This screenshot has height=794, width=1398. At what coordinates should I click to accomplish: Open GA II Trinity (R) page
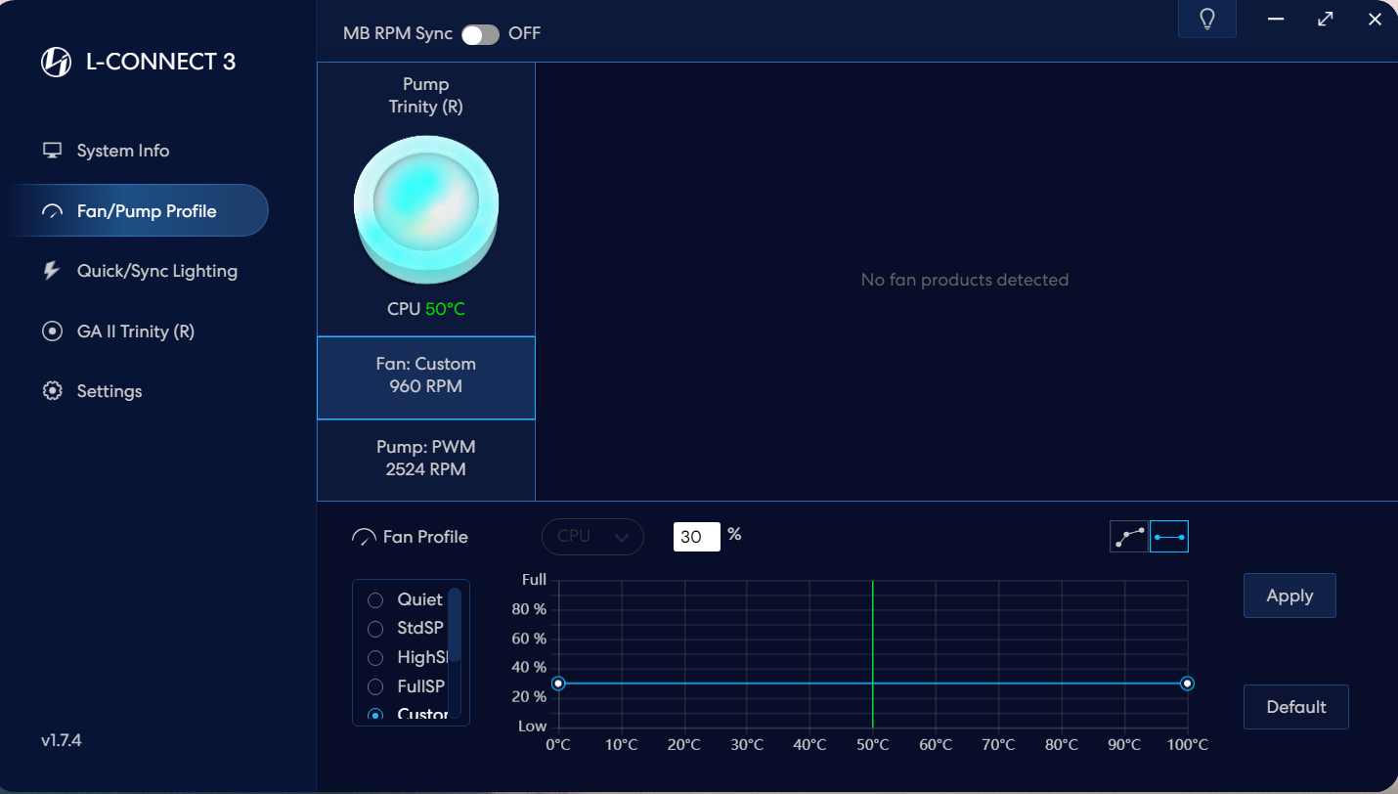point(137,331)
